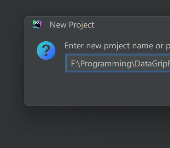This screenshot has height=148, width=170.
Task: Click the blue question mark icon
Action: pyautogui.click(x=46, y=51)
